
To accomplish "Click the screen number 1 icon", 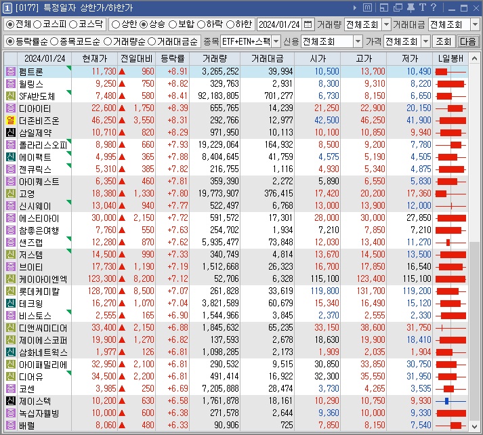I will coord(7,7).
